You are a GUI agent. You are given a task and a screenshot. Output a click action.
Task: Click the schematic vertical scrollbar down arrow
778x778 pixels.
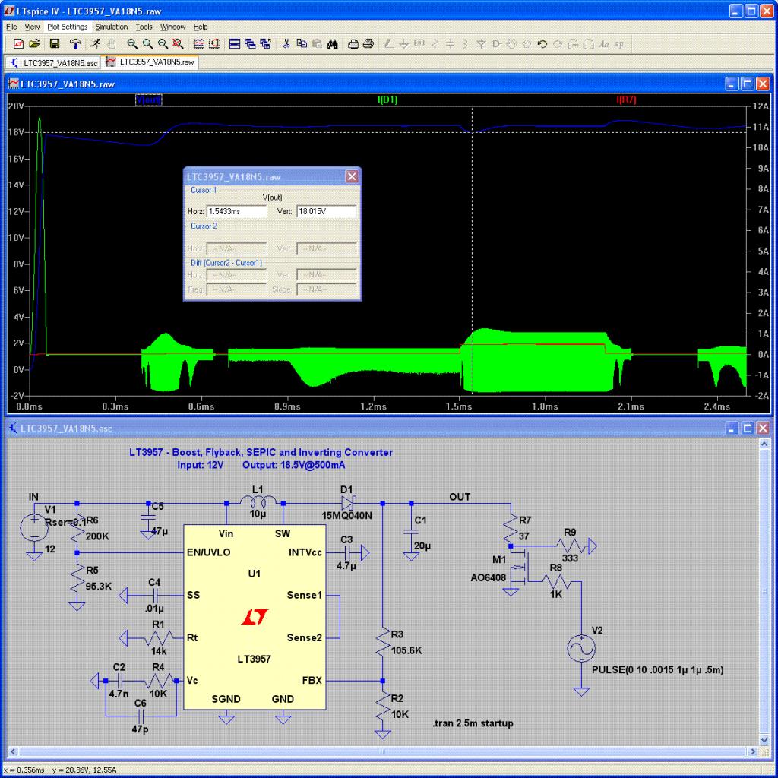[764, 740]
